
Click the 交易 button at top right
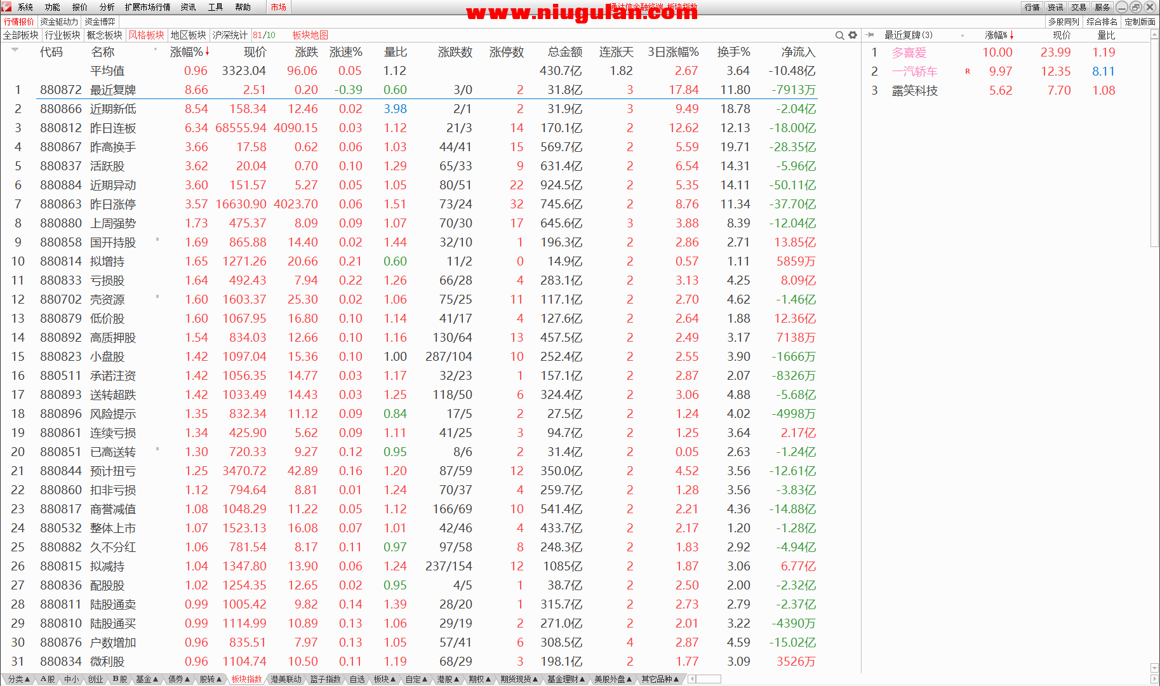1079,7
